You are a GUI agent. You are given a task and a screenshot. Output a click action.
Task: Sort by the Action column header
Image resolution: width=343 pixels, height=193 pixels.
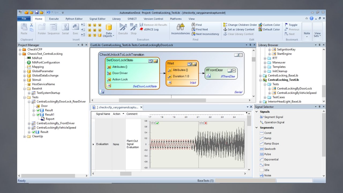pyautogui.click(x=117, y=114)
